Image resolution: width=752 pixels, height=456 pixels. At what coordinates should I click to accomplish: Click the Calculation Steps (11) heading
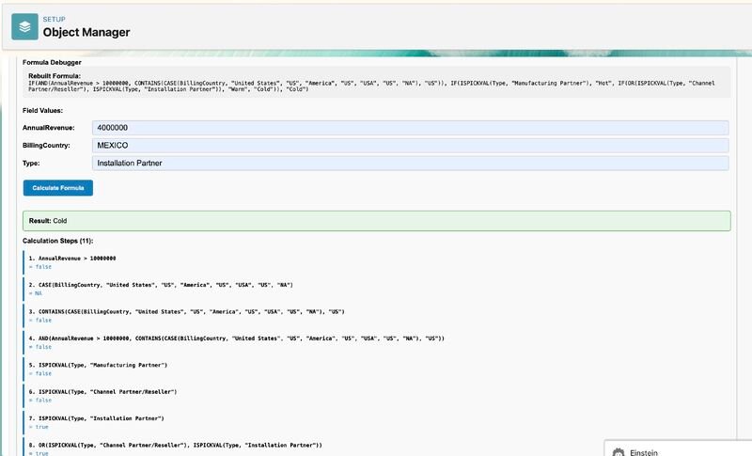coord(58,241)
